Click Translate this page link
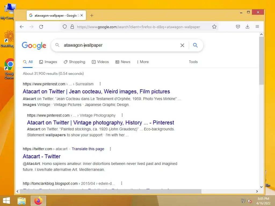This screenshot has width=275, height=206. tap(88, 149)
